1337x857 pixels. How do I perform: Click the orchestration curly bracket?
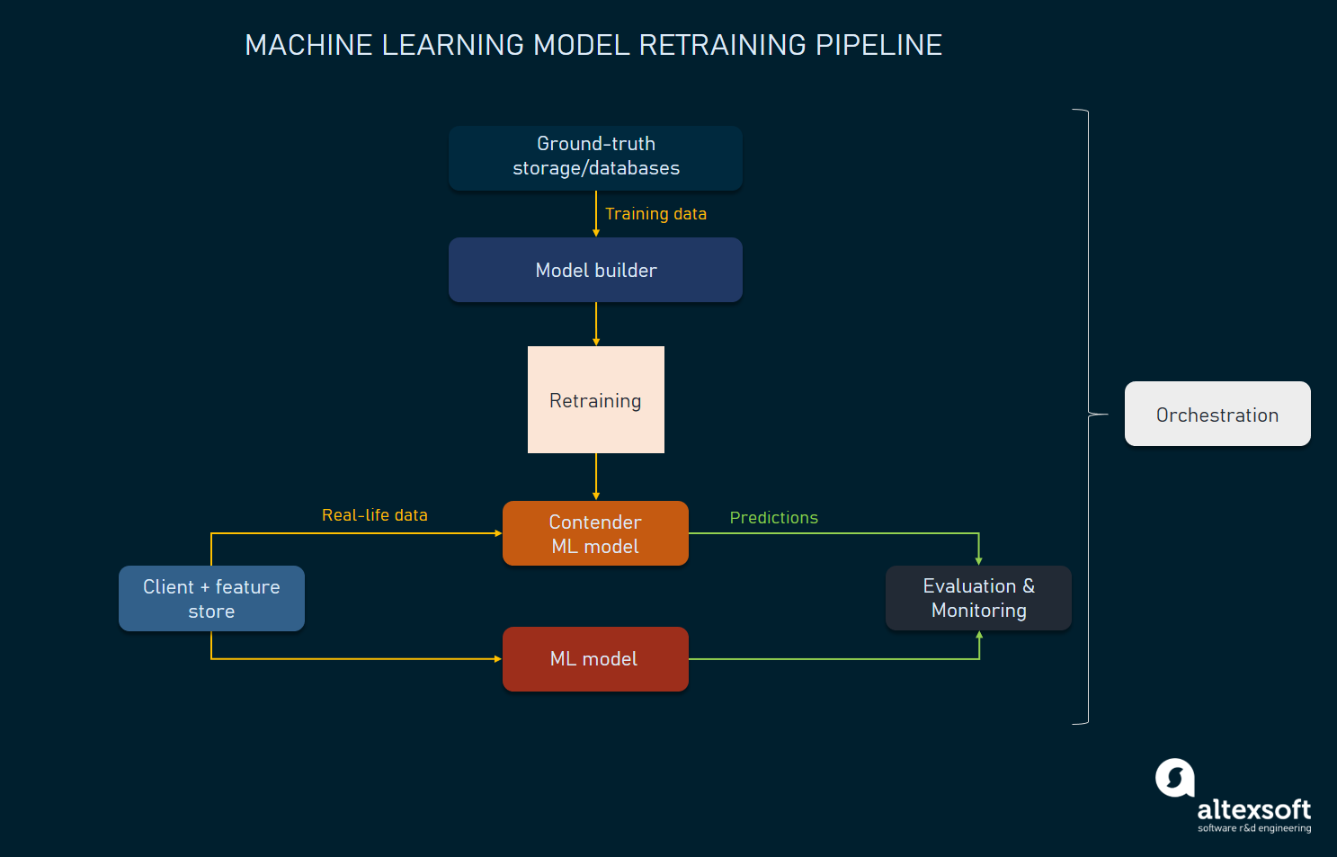pyautogui.click(x=1089, y=416)
